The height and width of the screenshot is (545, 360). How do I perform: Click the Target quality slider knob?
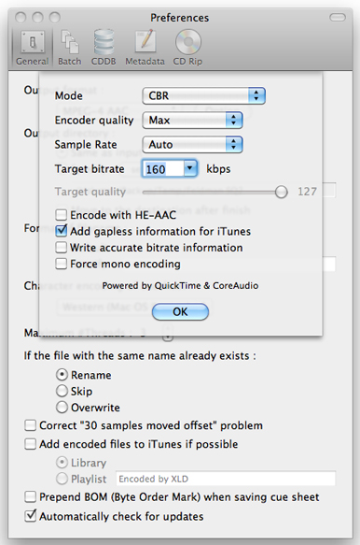click(282, 192)
